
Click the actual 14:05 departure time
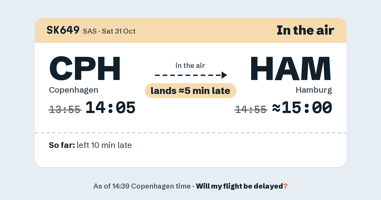tap(110, 108)
